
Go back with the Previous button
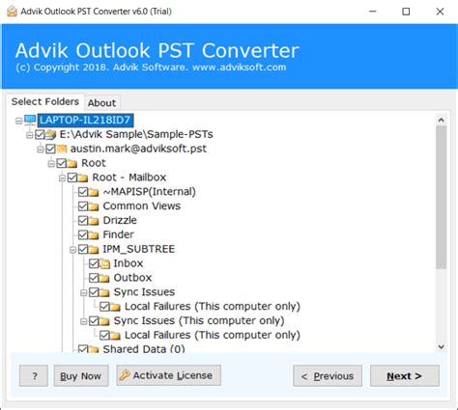click(328, 375)
